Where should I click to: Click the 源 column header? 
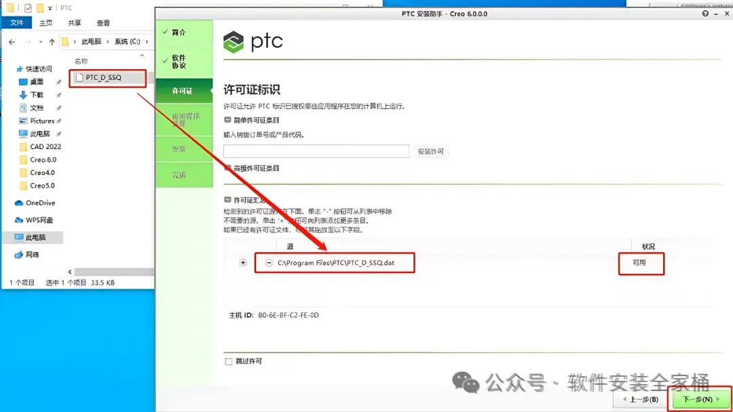(290, 247)
